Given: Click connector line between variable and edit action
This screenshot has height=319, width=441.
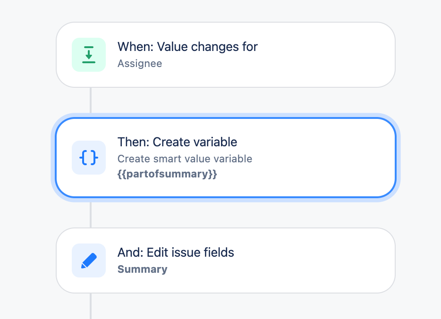Looking at the screenshot, I should 91,215.
